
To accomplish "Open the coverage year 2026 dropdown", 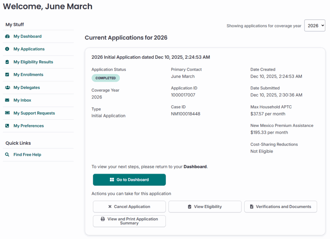I will [315, 26].
